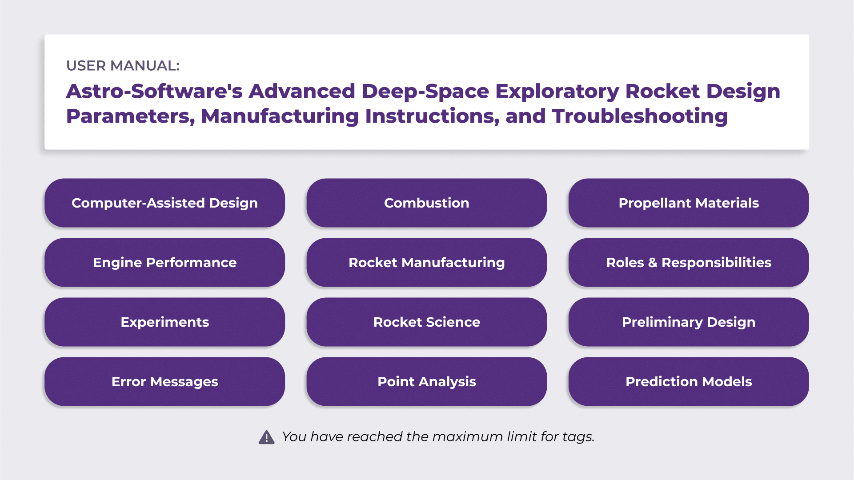Click the maximum tag limit warning text
The image size is (854, 480).
(438, 437)
